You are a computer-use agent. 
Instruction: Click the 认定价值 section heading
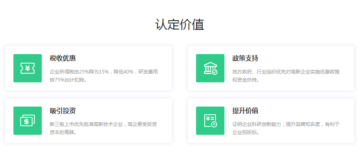click(180, 25)
